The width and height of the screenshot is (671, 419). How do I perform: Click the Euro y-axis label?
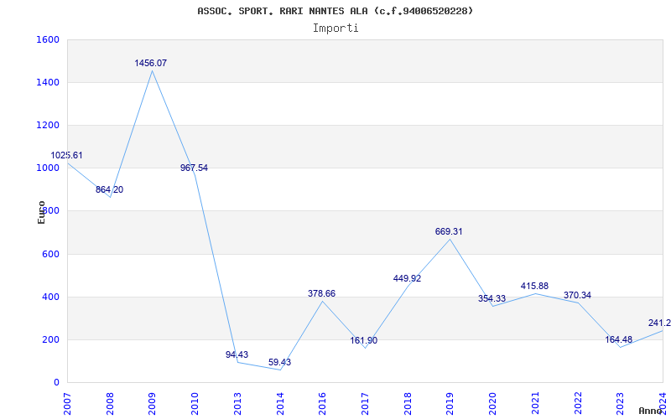[x=41, y=212]
